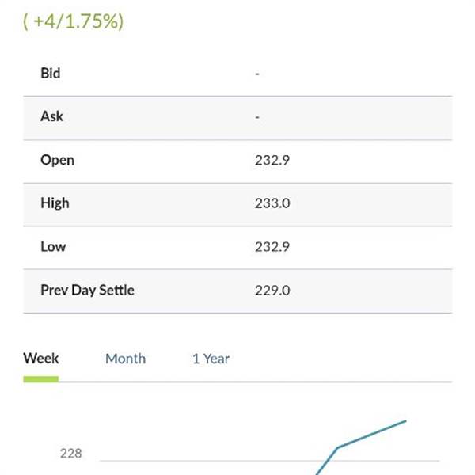This screenshot has width=475, height=475.
Task: Click the Prev Day Settle value 229.0
Action: tap(272, 291)
